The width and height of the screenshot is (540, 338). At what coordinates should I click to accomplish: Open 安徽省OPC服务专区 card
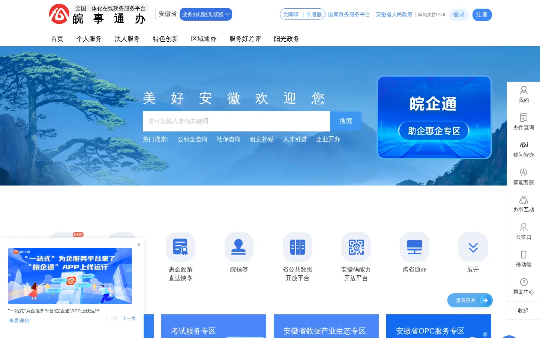click(439, 326)
